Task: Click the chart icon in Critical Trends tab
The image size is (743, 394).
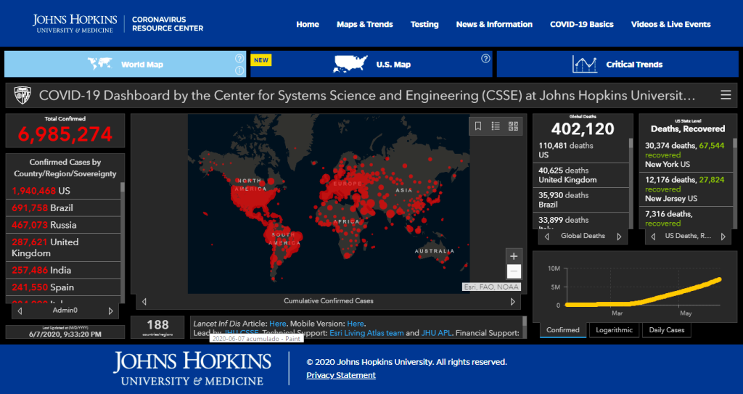Action: (585, 64)
